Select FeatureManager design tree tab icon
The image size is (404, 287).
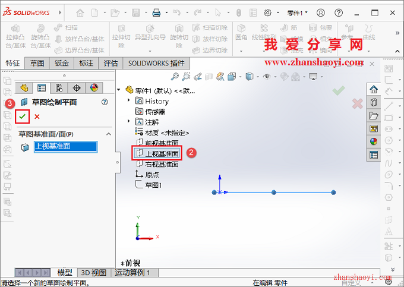[24, 88]
